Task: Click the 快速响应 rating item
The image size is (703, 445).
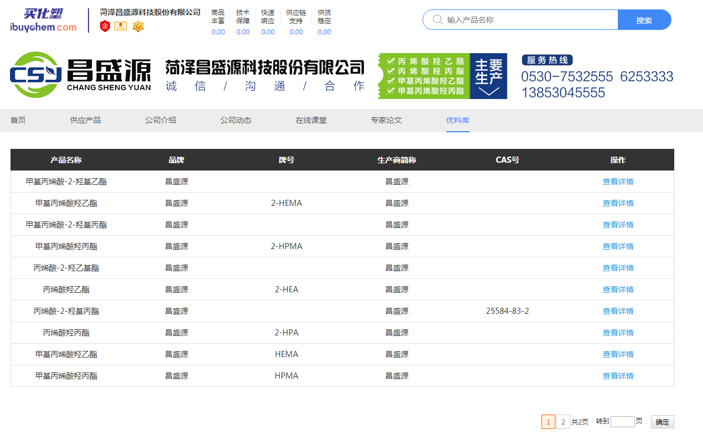Action: (268, 22)
